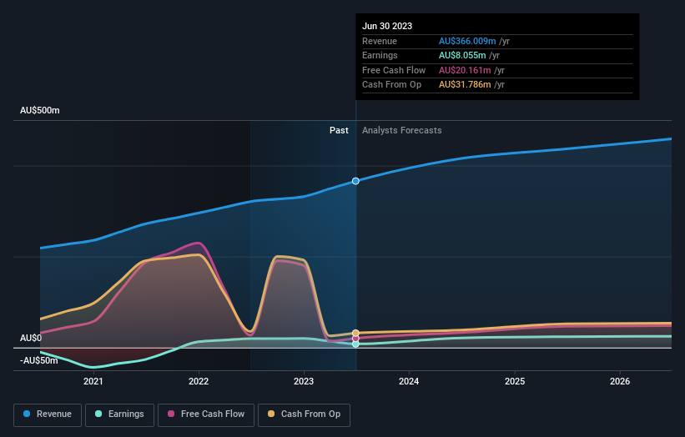Click the 2025 x-axis label
685x437 pixels.
tap(515, 381)
